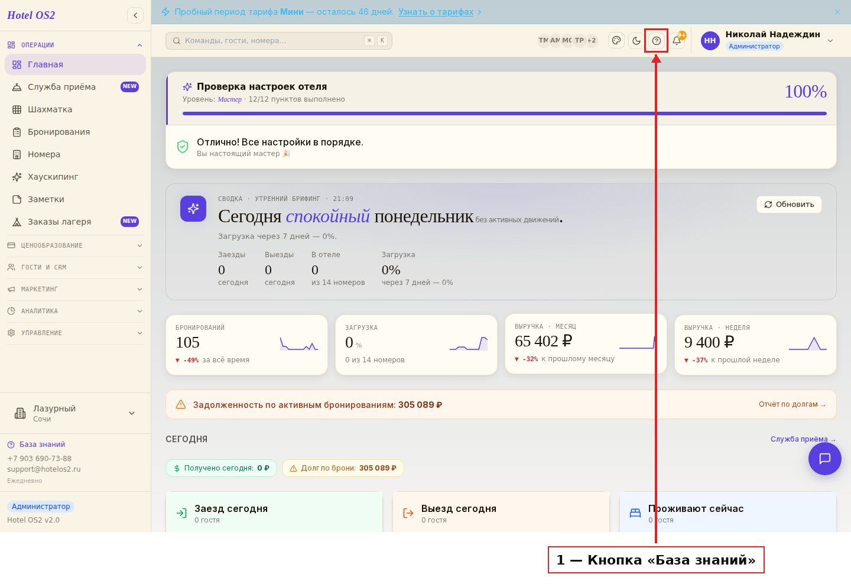Open the ЗАГРУЗКА 0% card
The image size is (851, 587).
point(416,345)
